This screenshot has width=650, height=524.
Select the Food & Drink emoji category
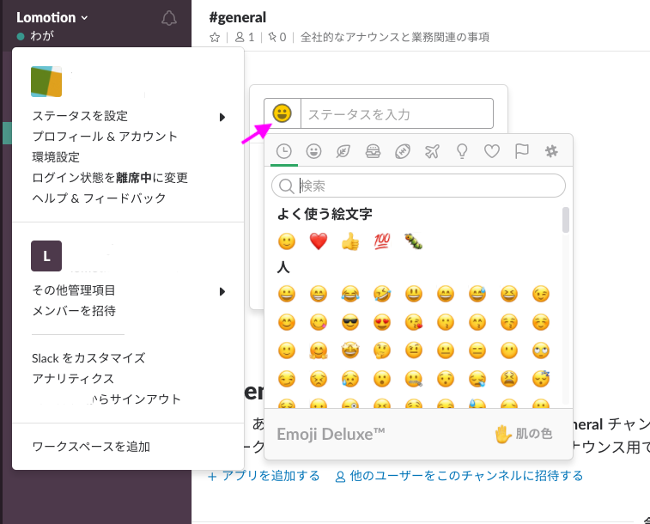pyautogui.click(x=373, y=151)
